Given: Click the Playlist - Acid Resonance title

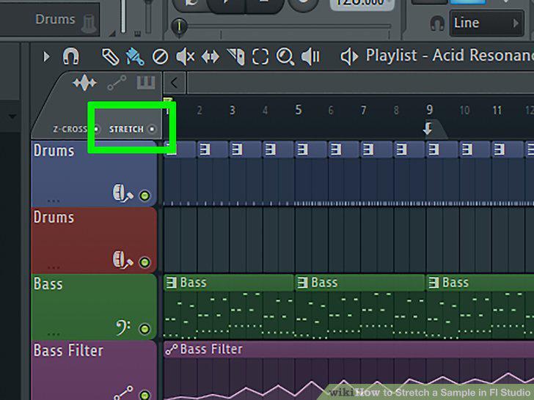Looking at the screenshot, I should tap(450, 56).
